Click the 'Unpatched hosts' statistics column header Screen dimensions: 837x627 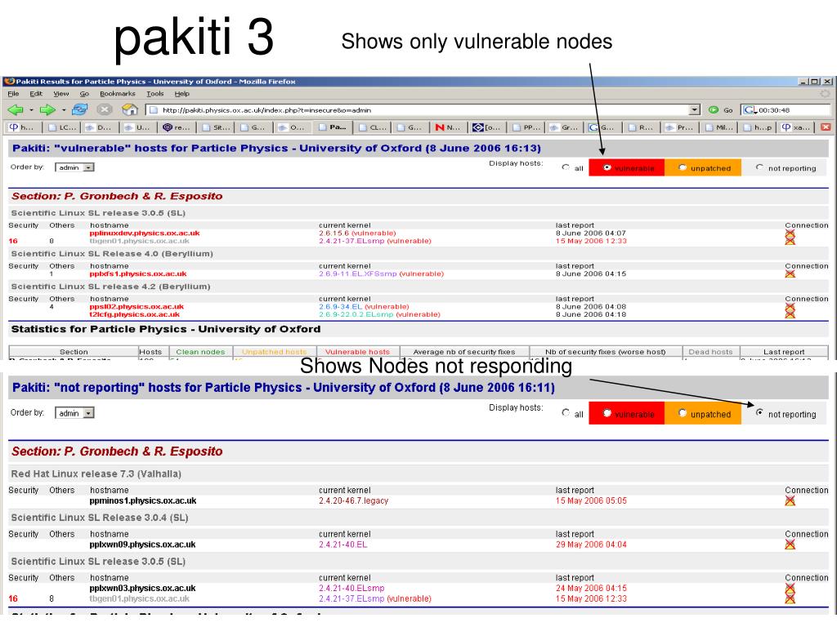(275, 352)
